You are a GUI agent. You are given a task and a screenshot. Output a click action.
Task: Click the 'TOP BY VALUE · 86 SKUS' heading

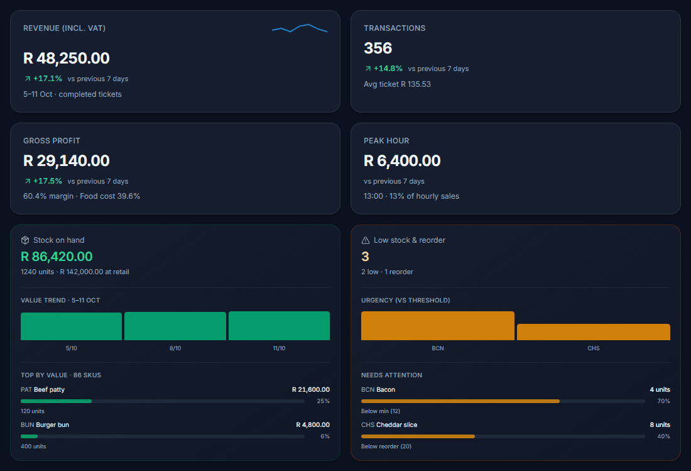pyautogui.click(x=61, y=375)
